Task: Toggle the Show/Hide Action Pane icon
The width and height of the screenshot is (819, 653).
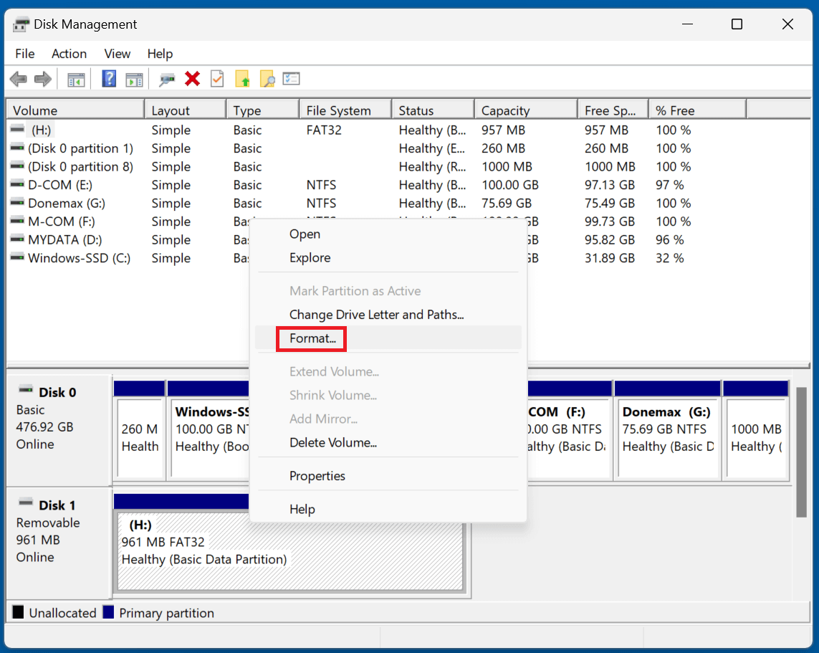Action: [134, 79]
